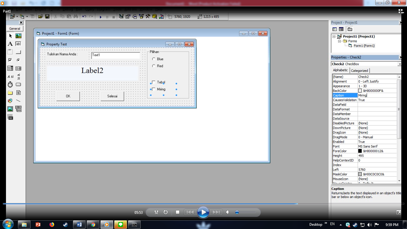Switch to the Categorized properties tab

[x=359, y=71]
